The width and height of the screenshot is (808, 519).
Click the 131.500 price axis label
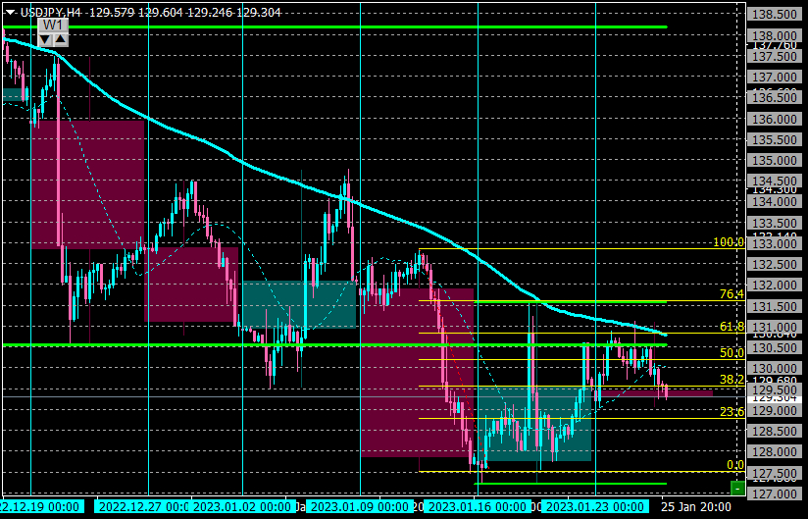click(x=775, y=306)
